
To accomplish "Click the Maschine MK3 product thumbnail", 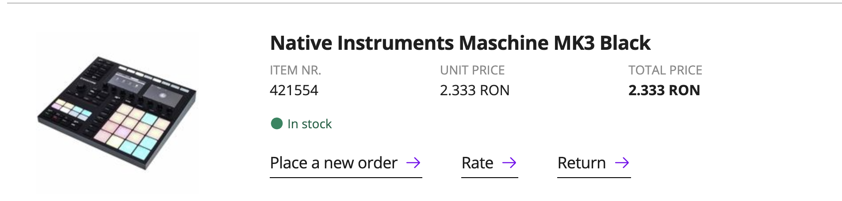I will 117,112.
